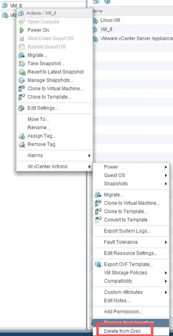Click the Assign Tag icon
Image resolution: width=173 pixels, height=336 pixels.
click(x=22, y=136)
